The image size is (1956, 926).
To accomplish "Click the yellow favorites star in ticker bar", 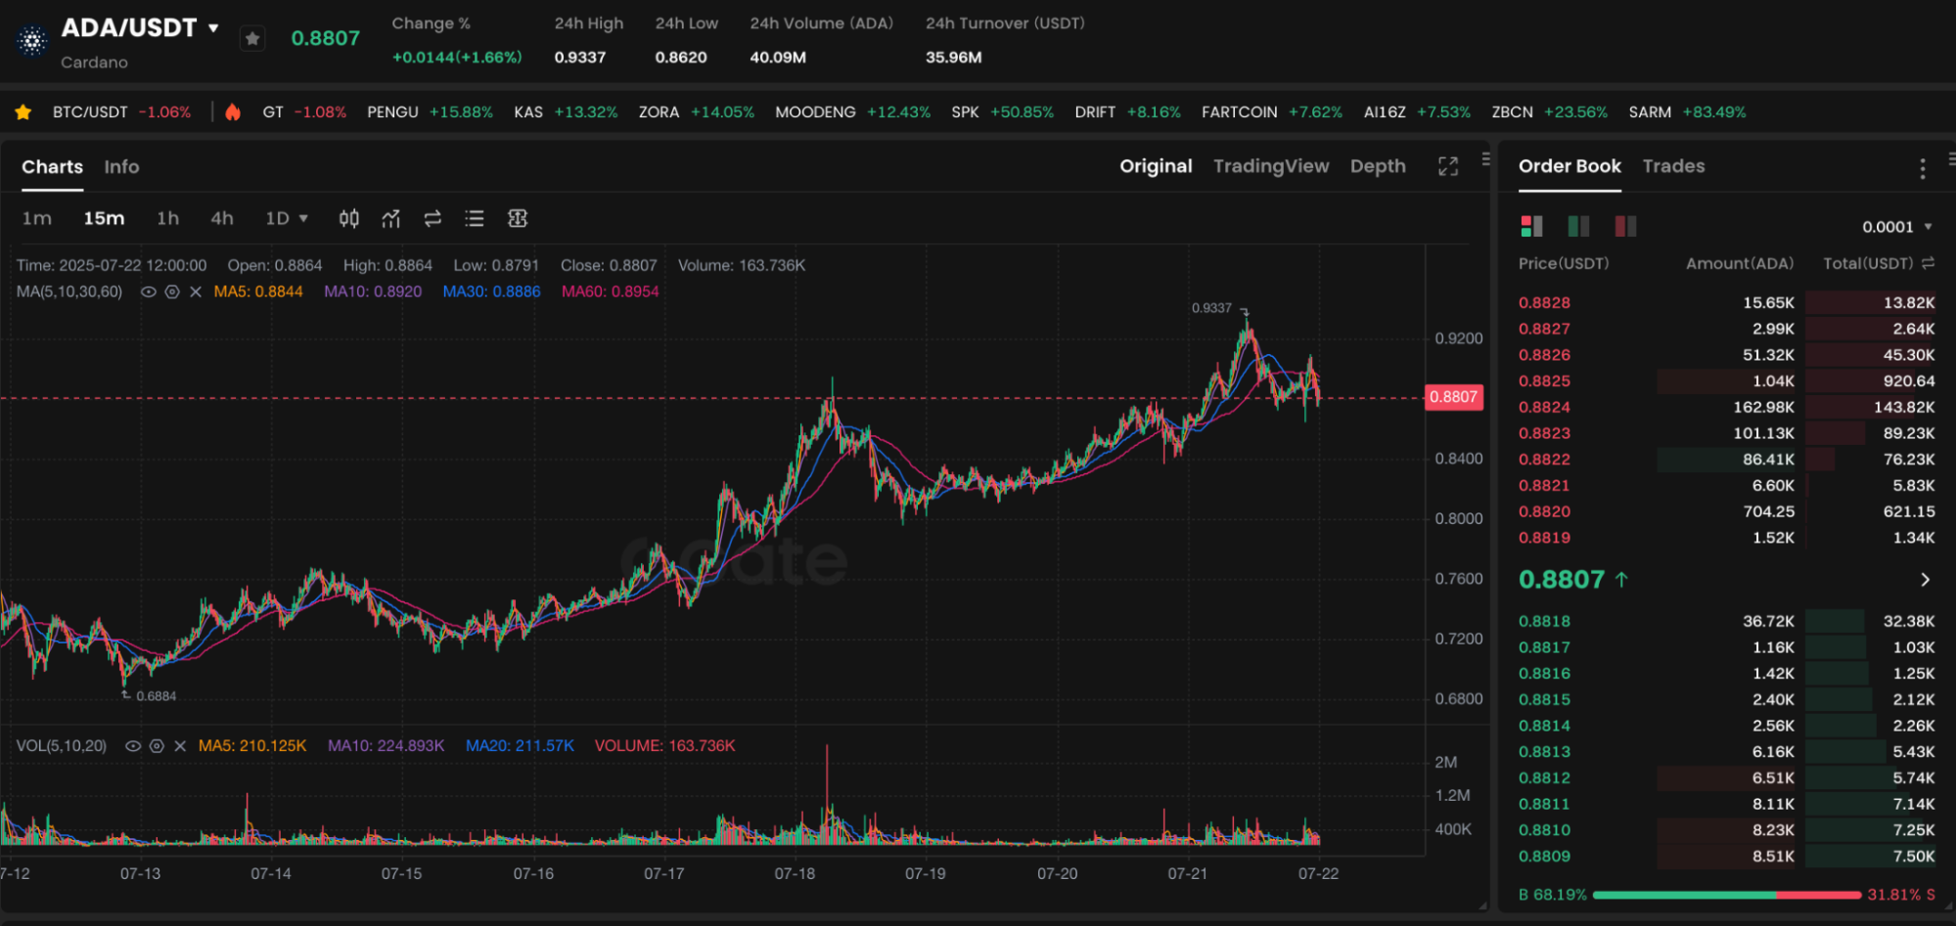I will pyautogui.click(x=23, y=112).
